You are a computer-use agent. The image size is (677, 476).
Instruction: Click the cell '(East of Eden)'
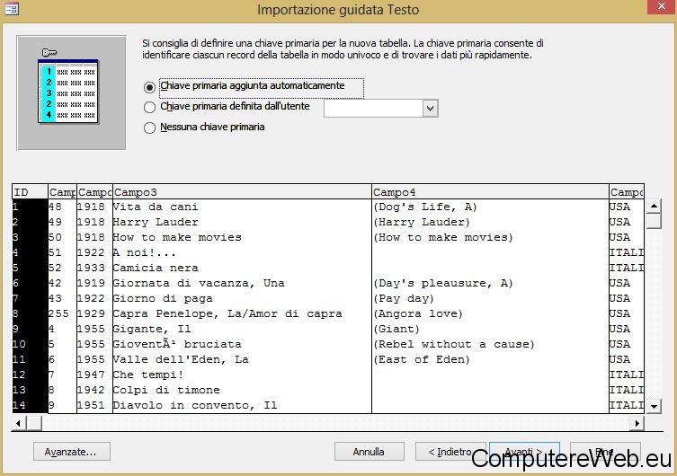[491, 359]
